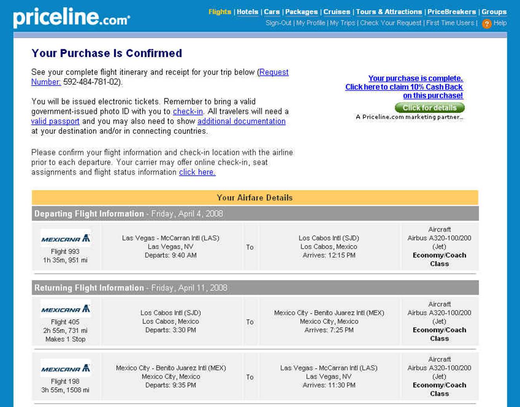Select '1h 35m, 951 mi' duration text

pyautogui.click(x=65, y=260)
